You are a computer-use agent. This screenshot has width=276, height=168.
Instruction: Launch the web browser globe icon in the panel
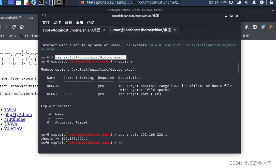(x=34, y=3)
